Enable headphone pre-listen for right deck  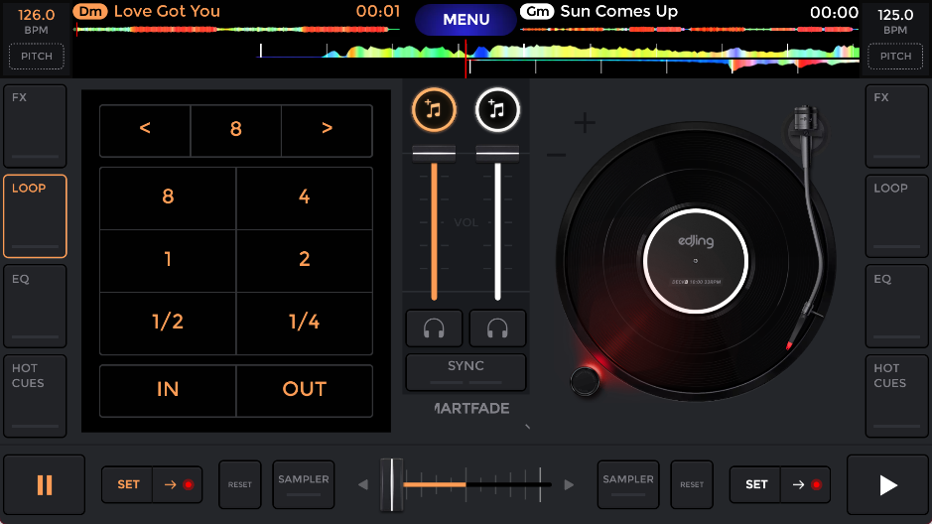(x=497, y=328)
